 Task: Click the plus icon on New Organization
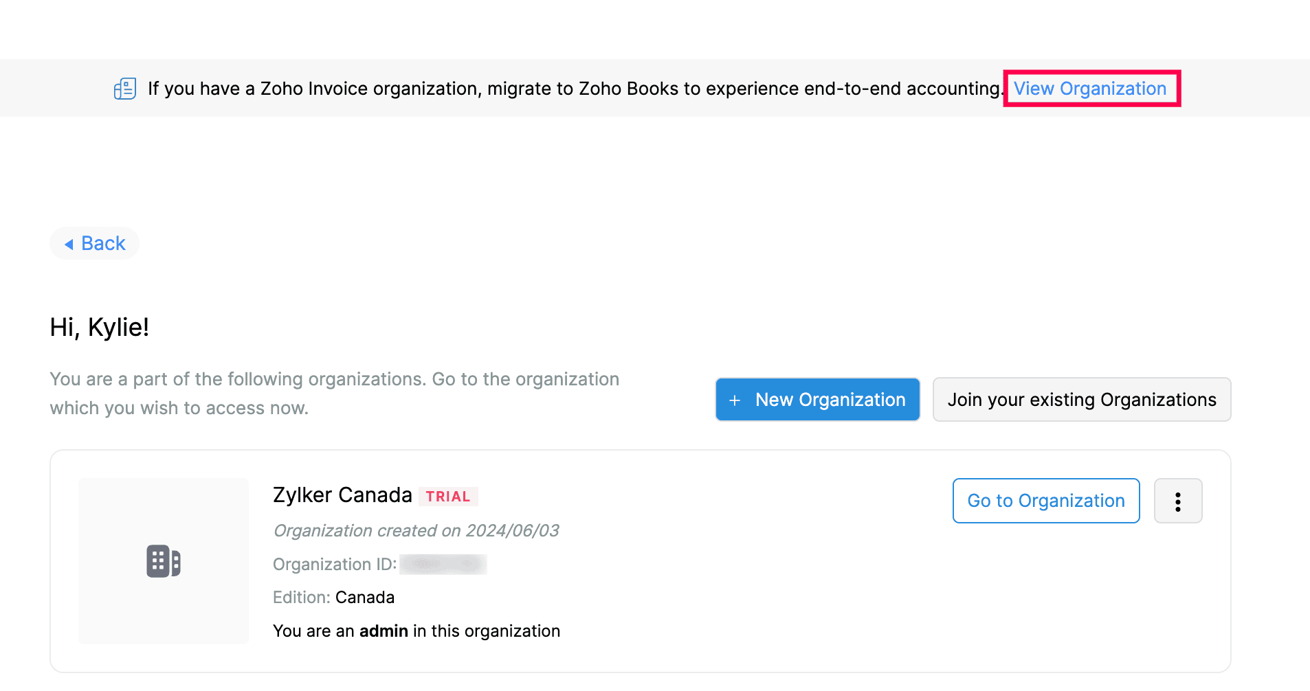[734, 400]
